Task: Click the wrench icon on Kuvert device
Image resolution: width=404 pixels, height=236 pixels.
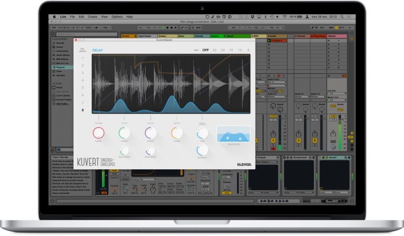Action: 326,158
